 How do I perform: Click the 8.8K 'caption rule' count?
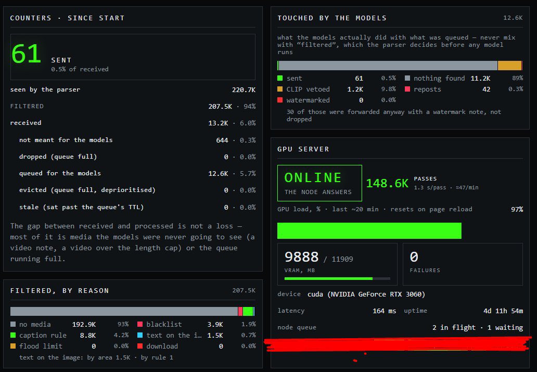click(87, 336)
